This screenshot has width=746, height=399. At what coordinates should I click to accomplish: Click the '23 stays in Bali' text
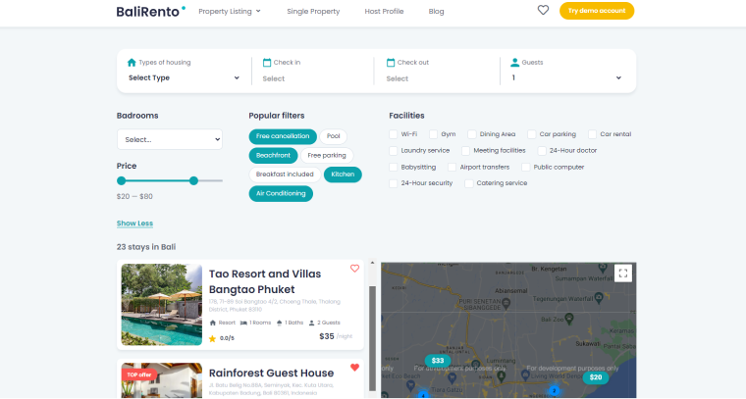click(146, 247)
